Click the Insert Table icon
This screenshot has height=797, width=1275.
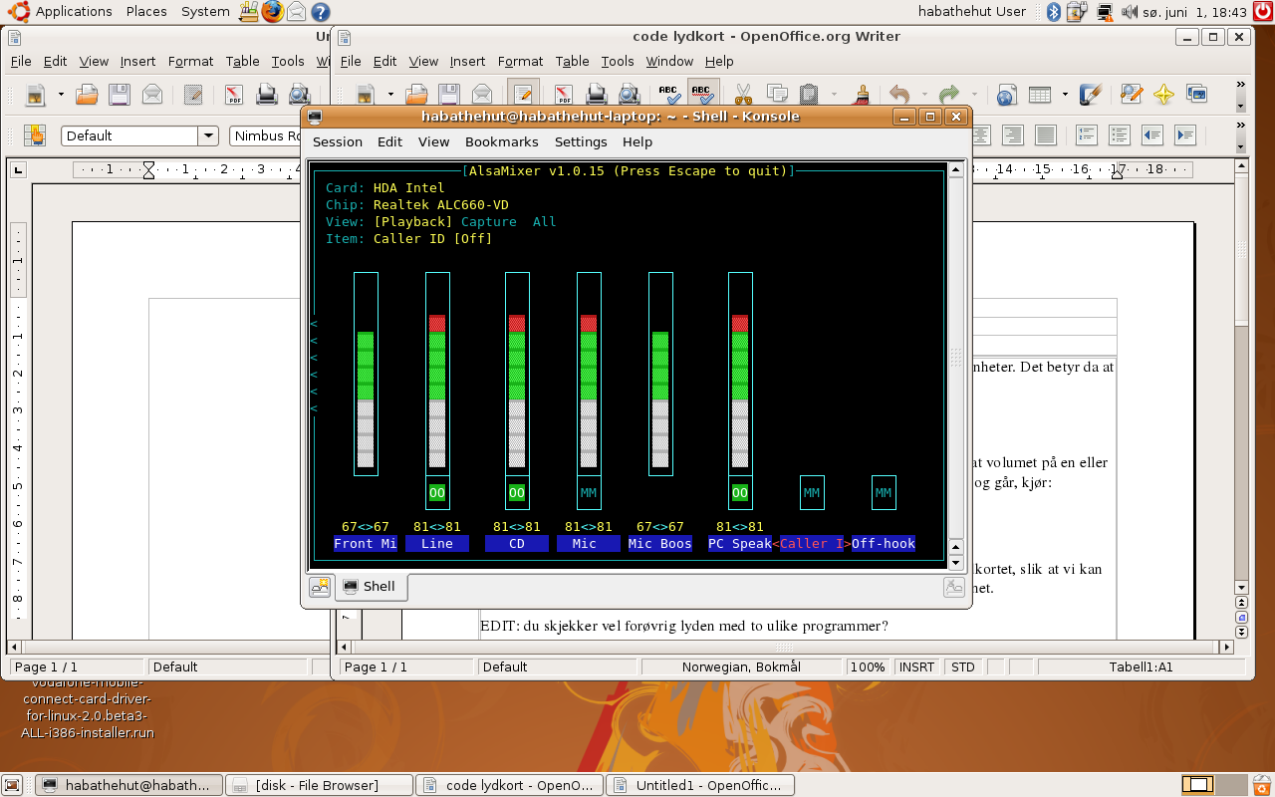[1040, 95]
